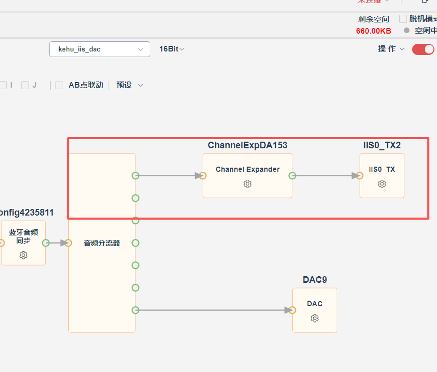Check the J checkbox
This screenshot has height=372, width=437.
tap(25, 85)
